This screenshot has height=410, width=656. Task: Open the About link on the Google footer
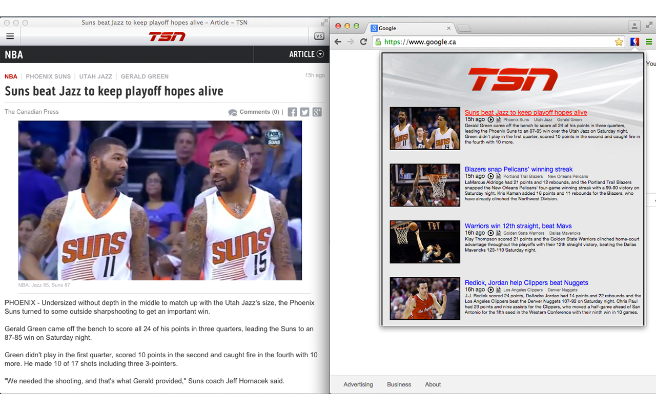tap(433, 384)
